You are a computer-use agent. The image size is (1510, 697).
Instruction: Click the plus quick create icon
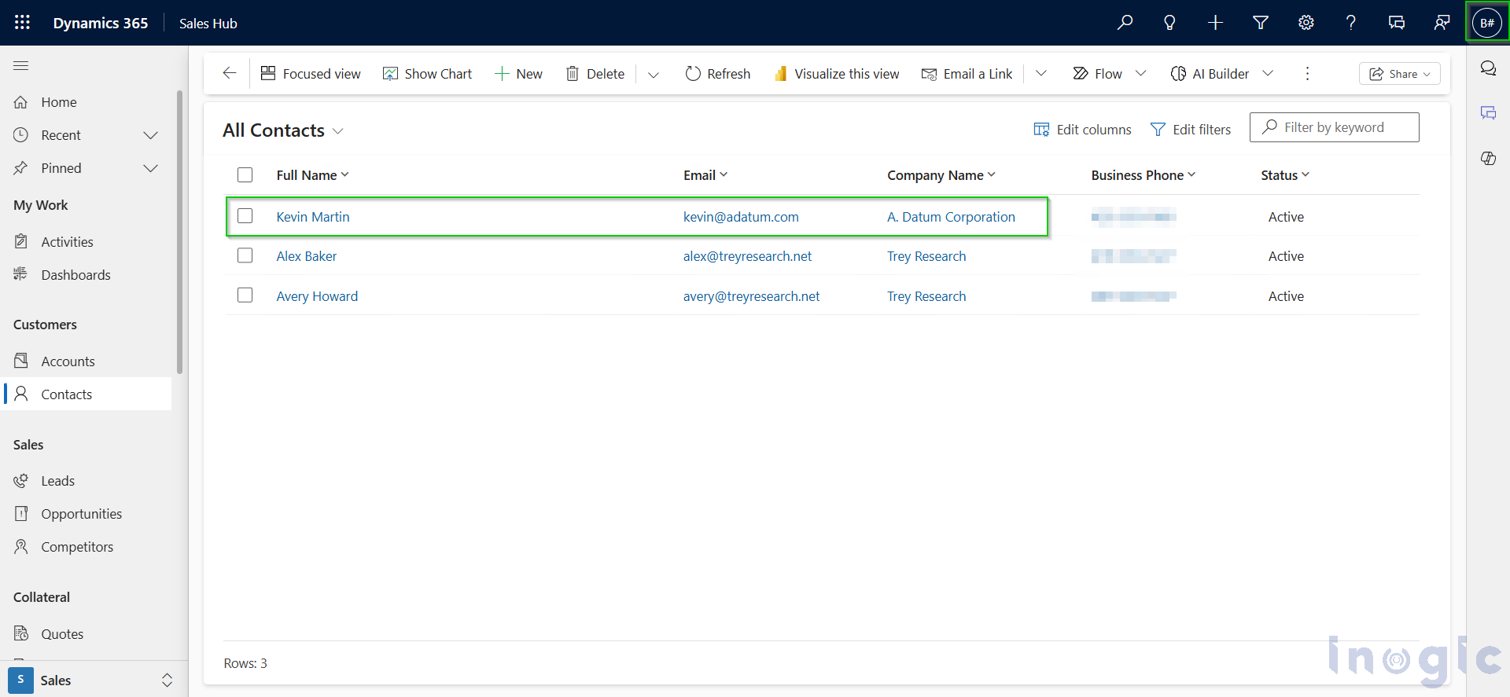tap(1215, 23)
